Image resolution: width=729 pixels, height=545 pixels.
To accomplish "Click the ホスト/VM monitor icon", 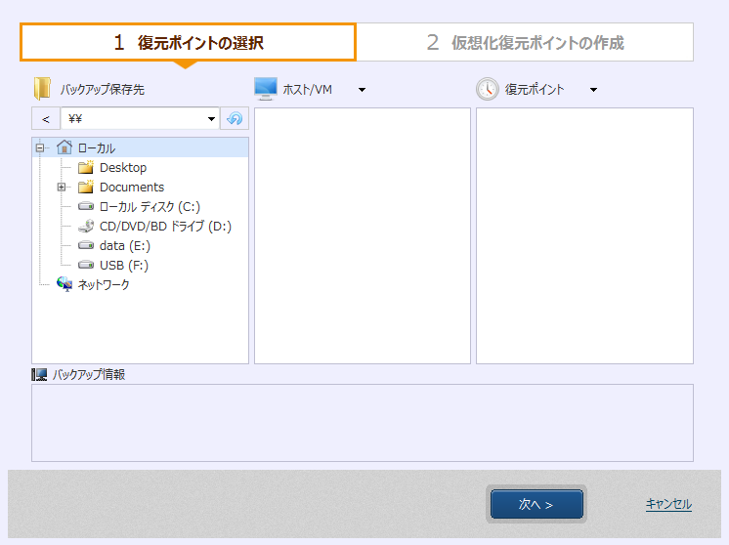I will point(265,89).
